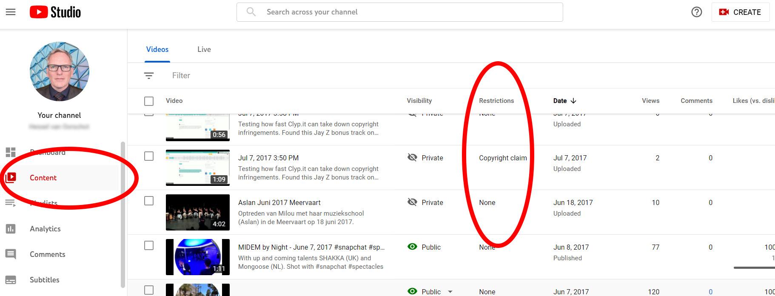
Task: Click the search across your channel field
Action: point(400,12)
